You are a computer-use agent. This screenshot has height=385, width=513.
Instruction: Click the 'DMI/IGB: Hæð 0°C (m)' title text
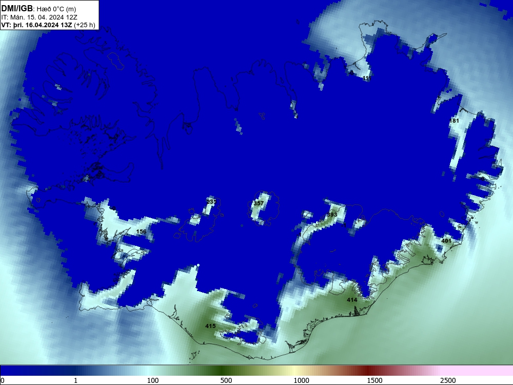point(38,9)
